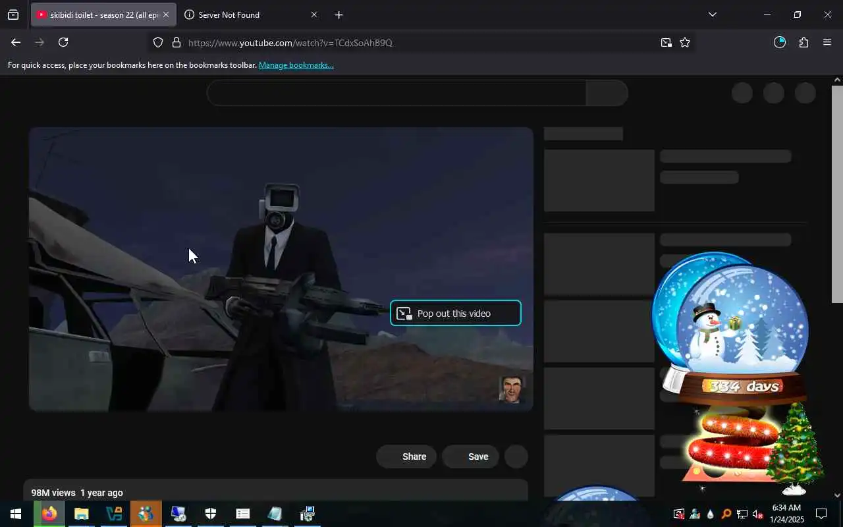View site information via padlock icon

point(177,42)
